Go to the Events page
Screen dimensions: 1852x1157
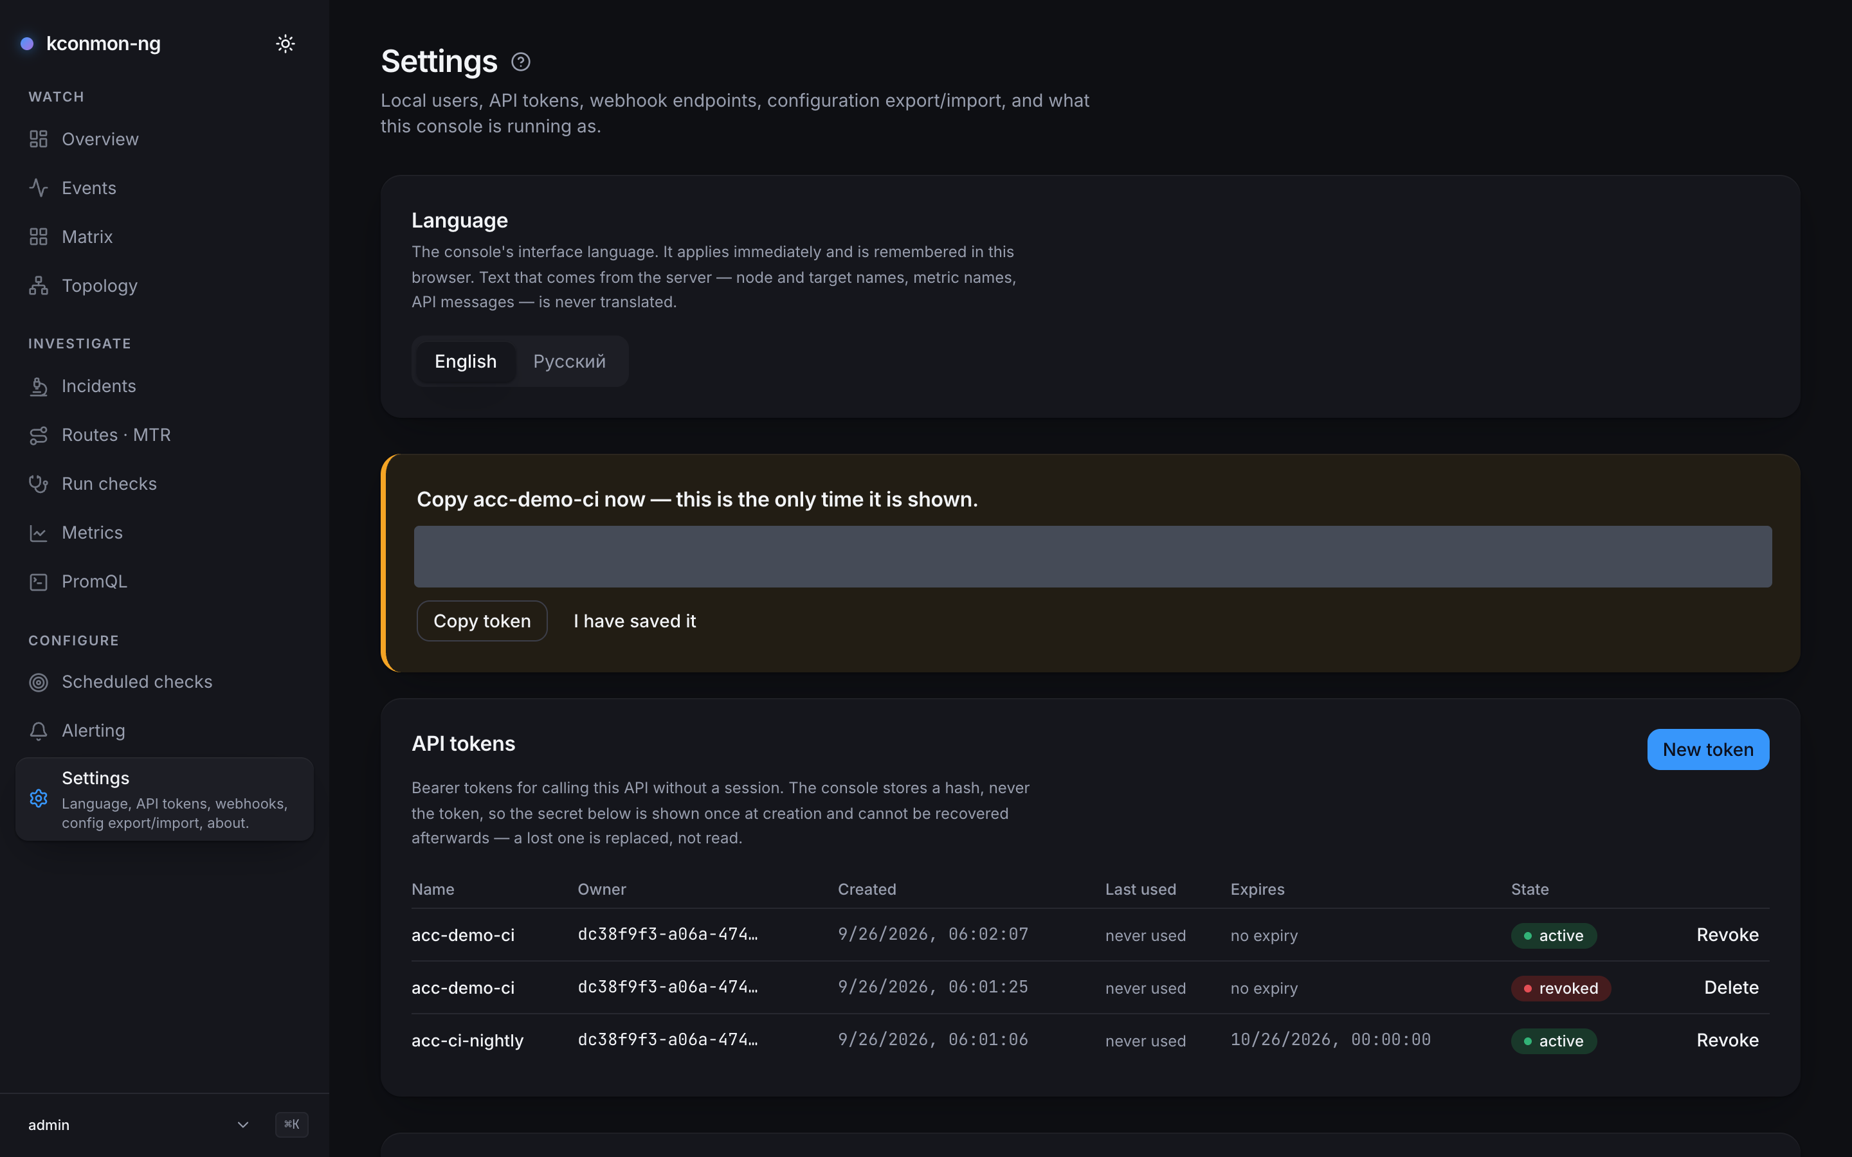(x=165, y=188)
